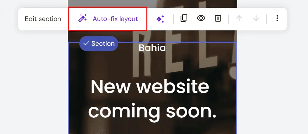This screenshot has width=308, height=134.
Task: Duplicate the section with the copy icon
Action: tap(184, 18)
